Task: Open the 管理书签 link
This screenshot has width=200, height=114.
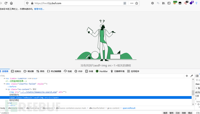Action: coord(39,9)
